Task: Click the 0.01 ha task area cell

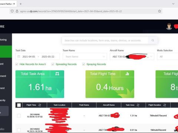Action: pyautogui.click(x=133, y=130)
